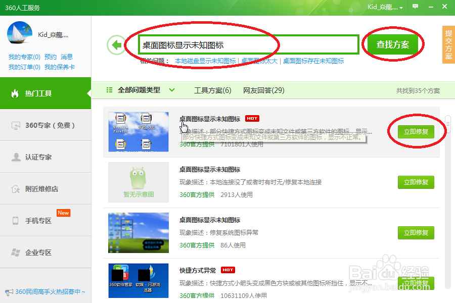Click 立即修复 for 快捷方式异常 result
The width and height of the screenshot is (455, 303).
pos(416,283)
